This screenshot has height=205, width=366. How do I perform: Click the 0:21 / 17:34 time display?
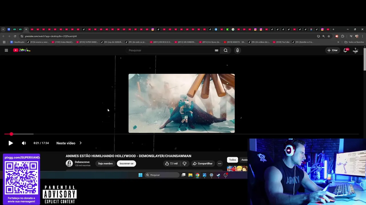41,143
